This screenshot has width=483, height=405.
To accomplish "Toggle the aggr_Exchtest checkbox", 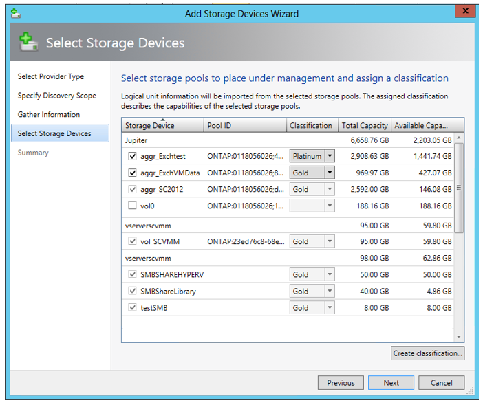I will (132, 156).
